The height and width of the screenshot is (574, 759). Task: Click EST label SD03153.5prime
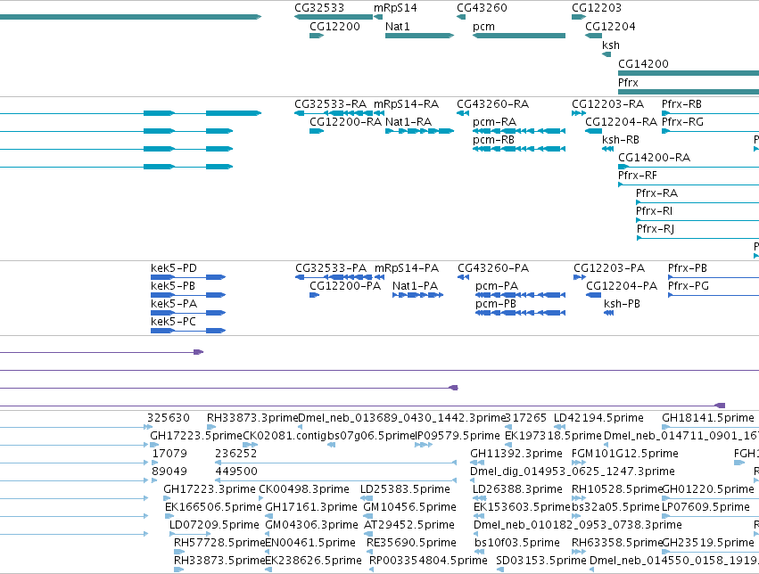click(x=541, y=561)
